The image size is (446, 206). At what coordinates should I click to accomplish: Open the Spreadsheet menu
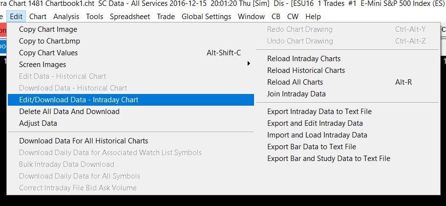pyautogui.click(x=130, y=17)
